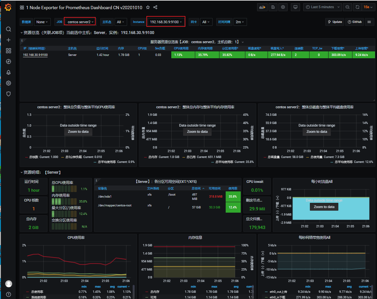Open the Explore compass icon
The height and width of the screenshot is (299, 377).
[x=9, y=62]
